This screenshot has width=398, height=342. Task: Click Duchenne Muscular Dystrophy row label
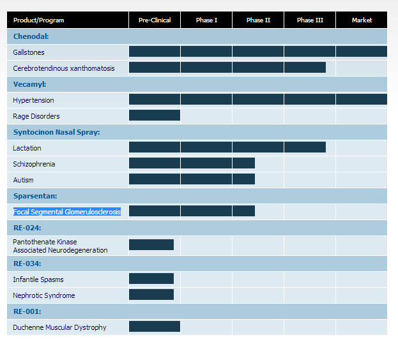click(x=59, y=327)
